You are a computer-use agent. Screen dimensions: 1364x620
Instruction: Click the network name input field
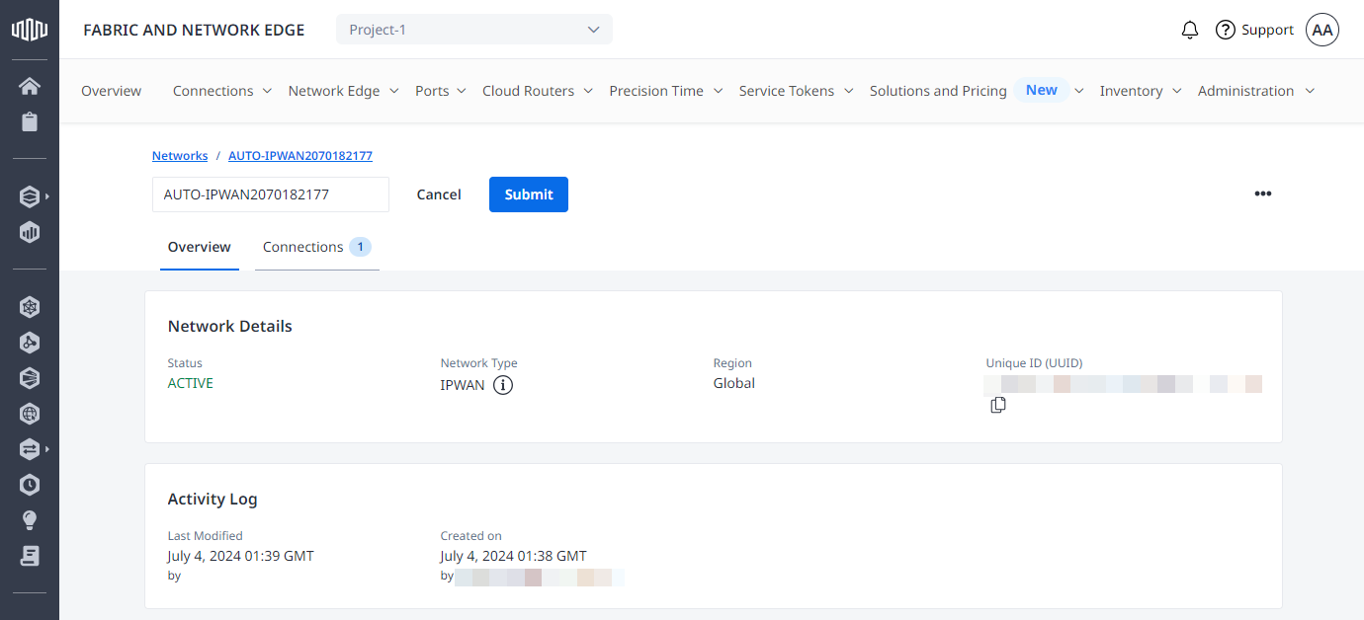(x=270, y=194)
